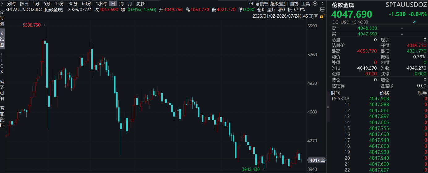Expand toolbar with right chevron arrow
This screenshot has width=428, height=173.
coord(323,3)
